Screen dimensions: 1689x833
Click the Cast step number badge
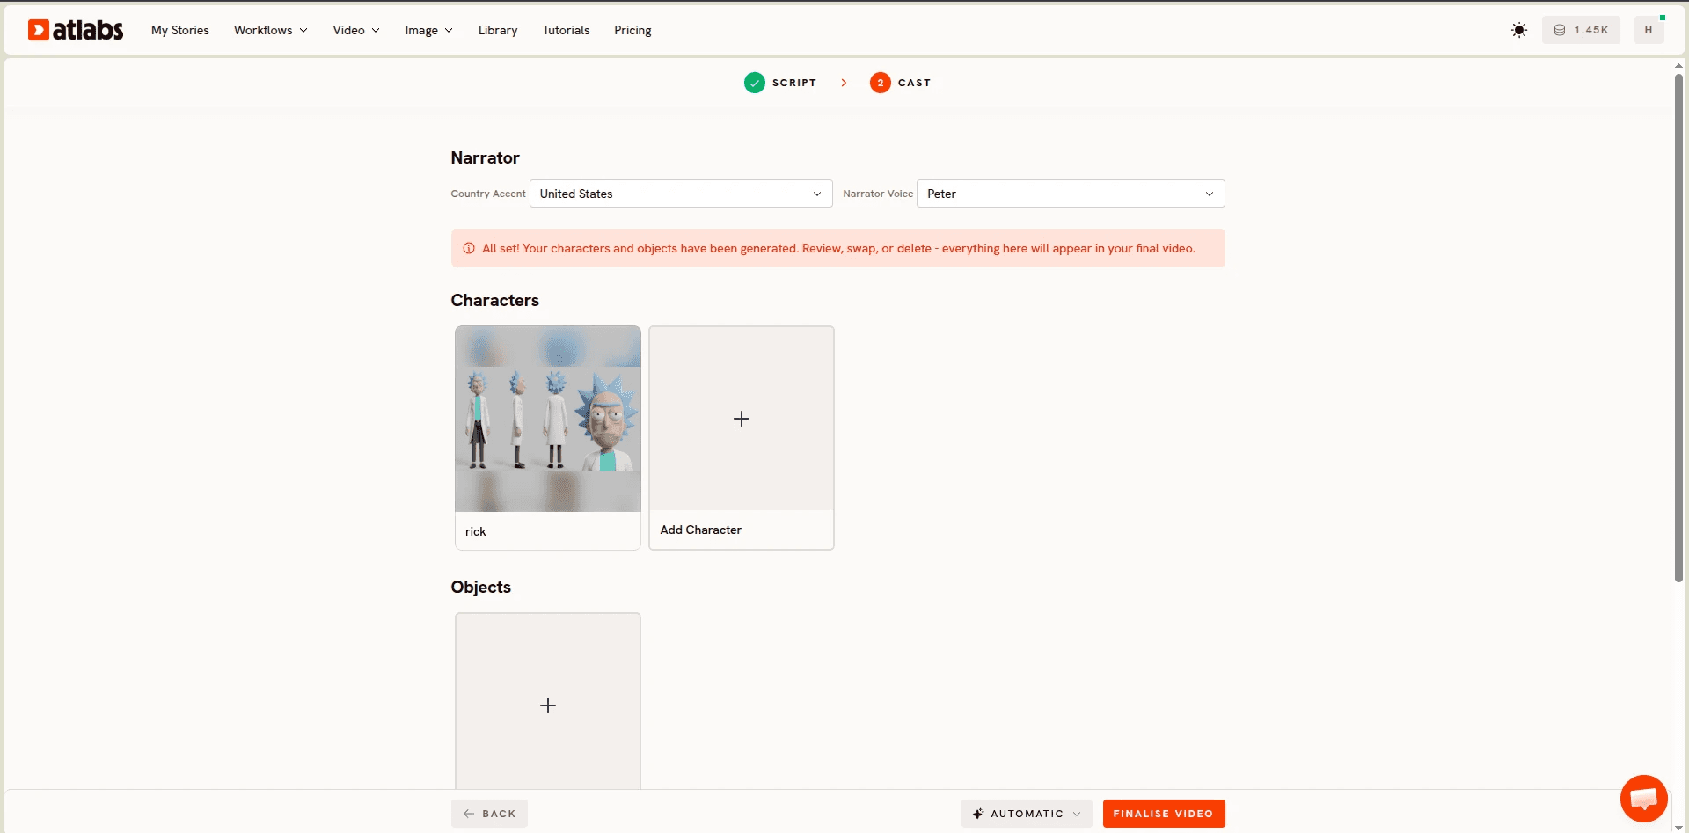[881, 83]
